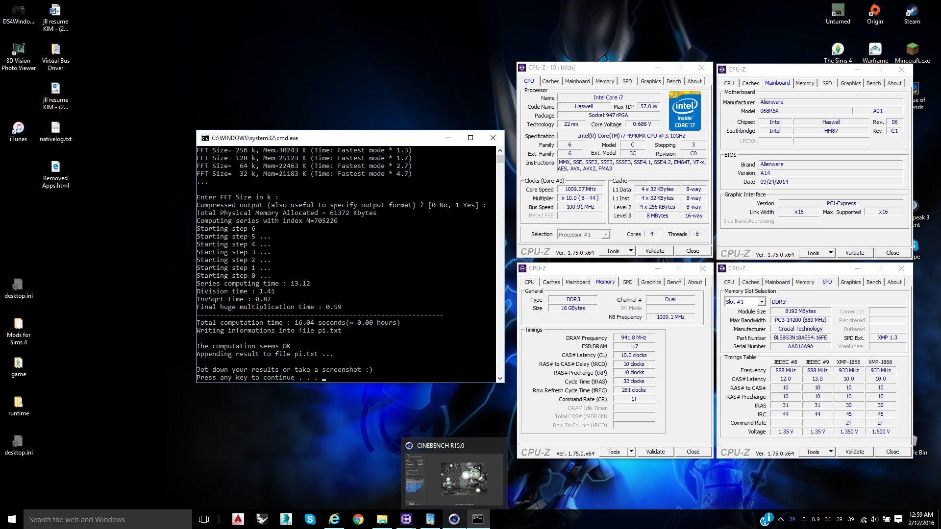Viewport: 941px width, 529px height.
Task: Launch The Sims 4 shortcut
Action: (x=838, y=53)
